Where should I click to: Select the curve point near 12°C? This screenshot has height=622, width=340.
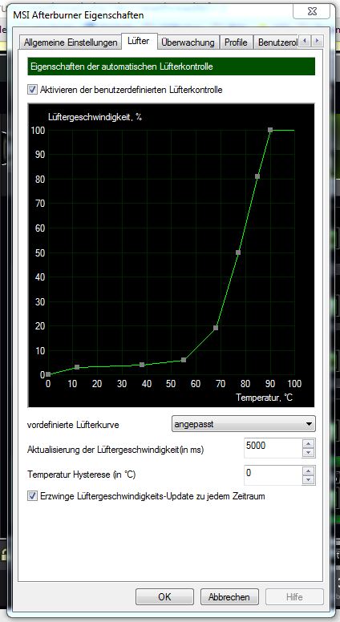pos(77,367)
